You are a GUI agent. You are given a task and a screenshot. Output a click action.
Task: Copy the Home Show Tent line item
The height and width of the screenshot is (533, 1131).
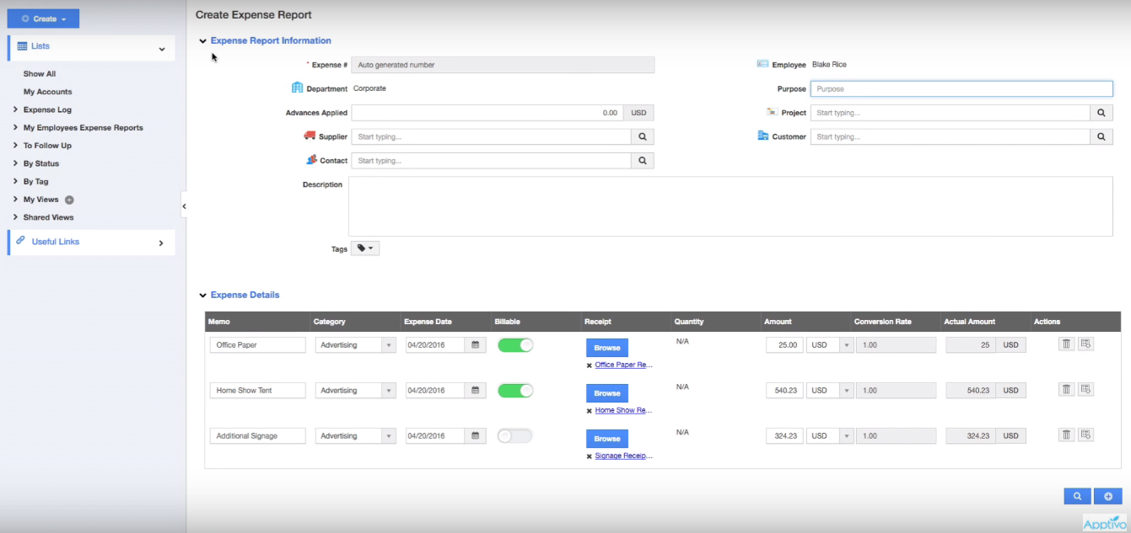pos(1086,389)
